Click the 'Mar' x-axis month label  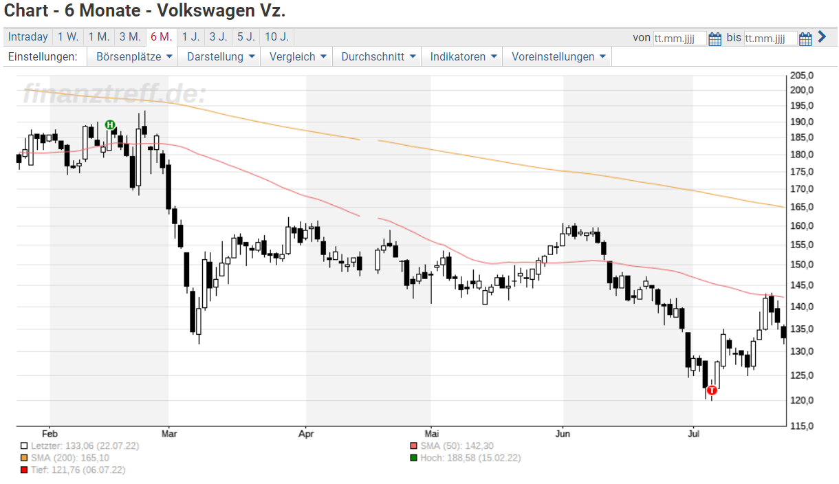pyautogui.click(x=168, y=434)
